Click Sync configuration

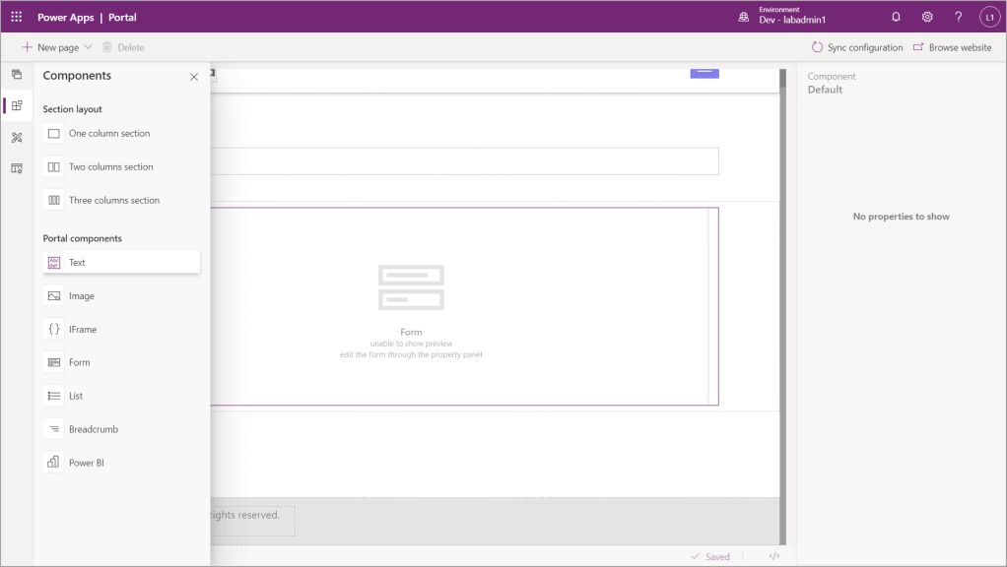pos(856,47)
